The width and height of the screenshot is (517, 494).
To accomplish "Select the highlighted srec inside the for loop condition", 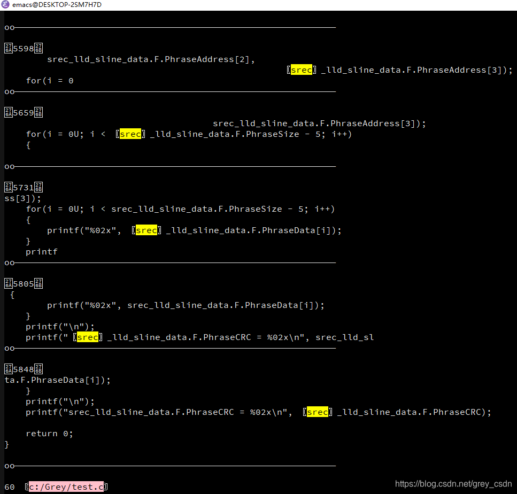I will 130,134.
